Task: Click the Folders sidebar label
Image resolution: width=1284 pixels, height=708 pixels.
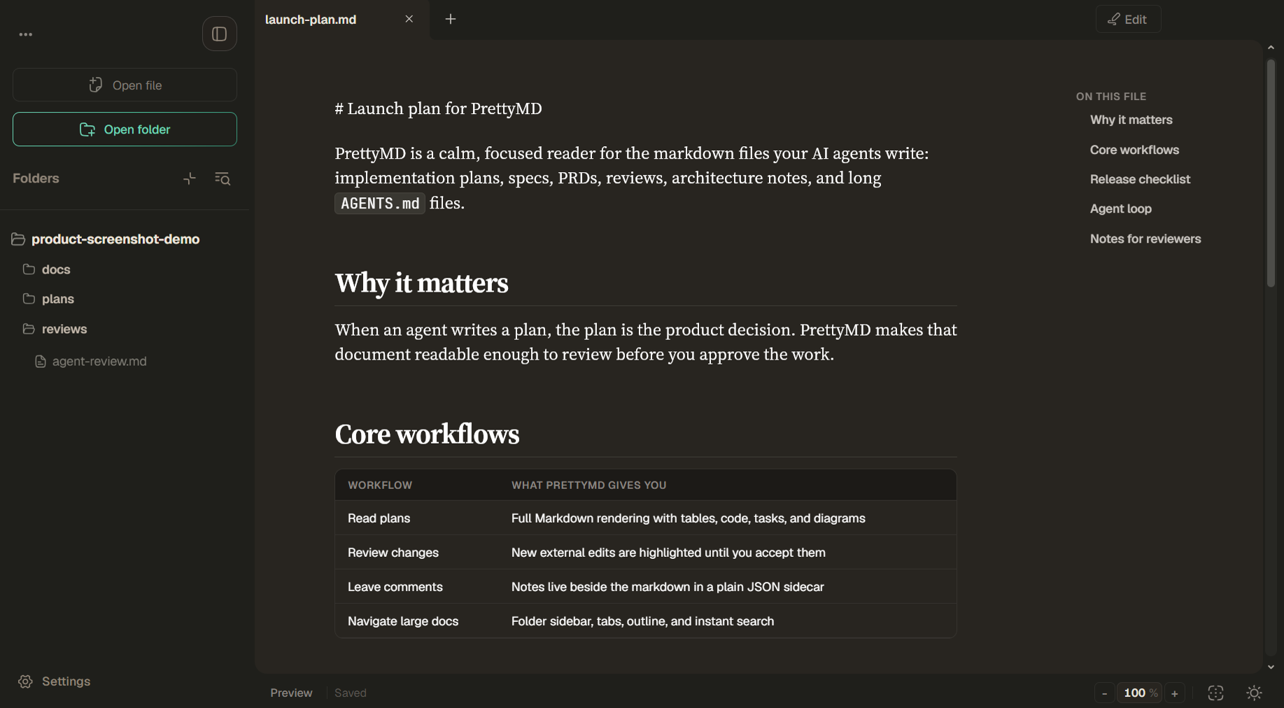Action: 36,178
